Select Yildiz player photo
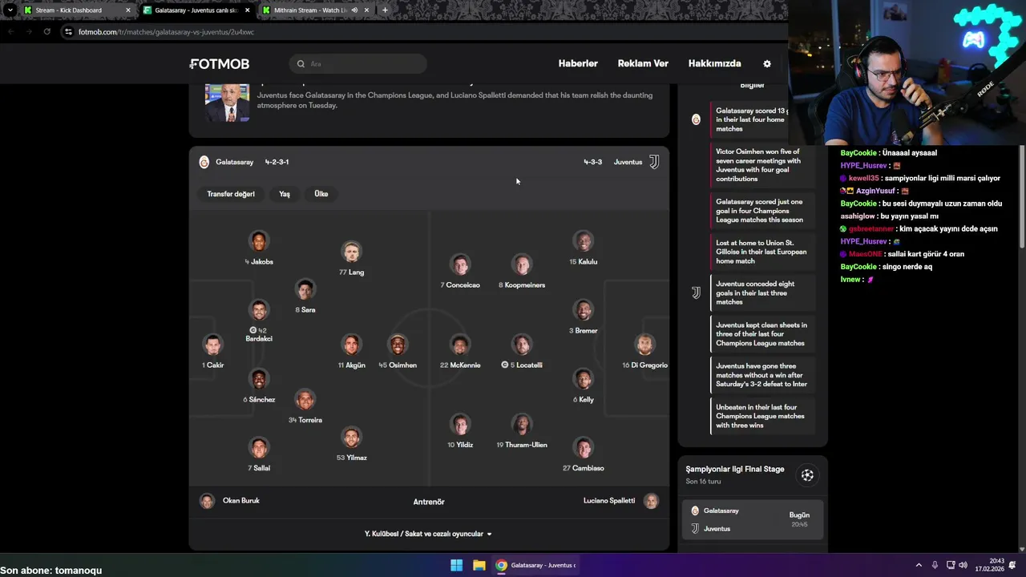1026x577 pixels. 460,425
